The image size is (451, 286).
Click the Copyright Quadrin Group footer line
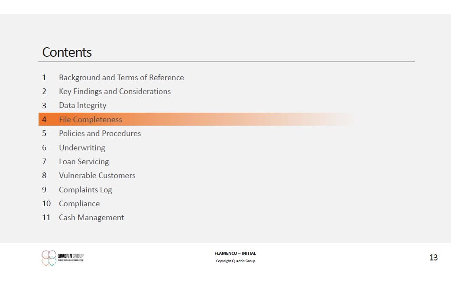pos(236,261)
